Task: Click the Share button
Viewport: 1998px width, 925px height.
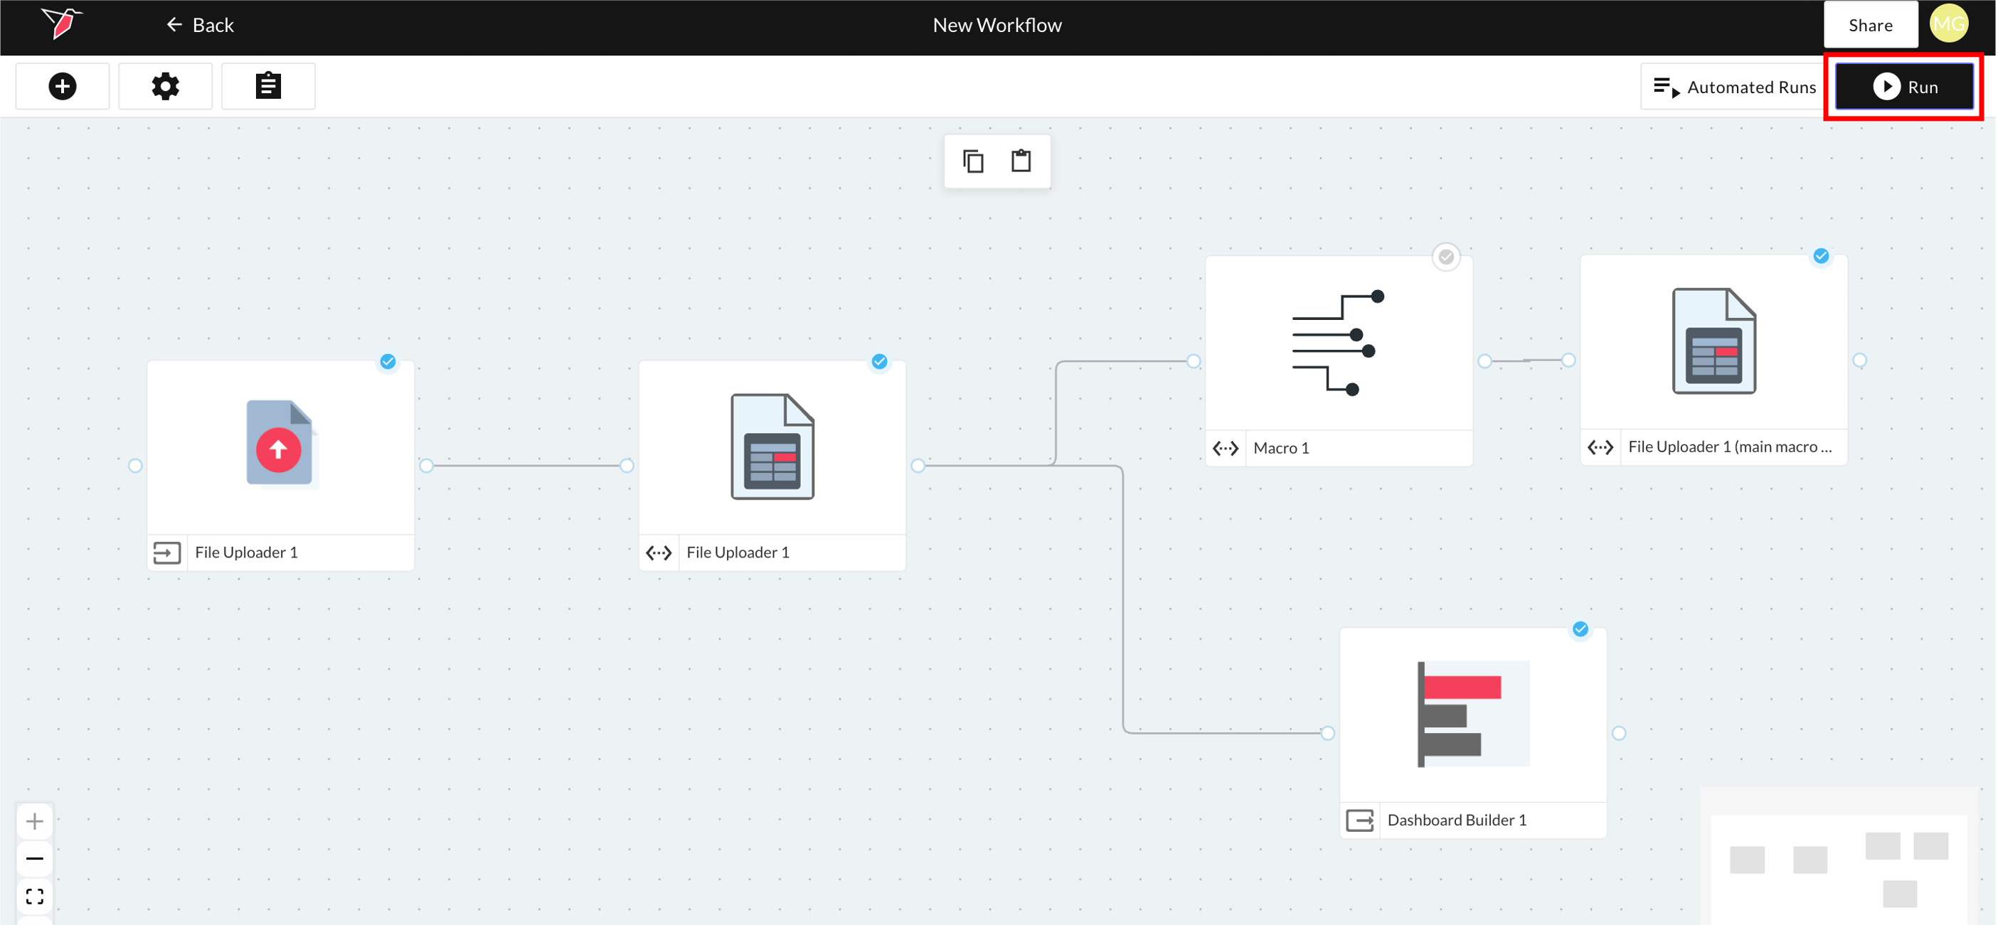Action: pyautogui.click(x=1870, y=25)
